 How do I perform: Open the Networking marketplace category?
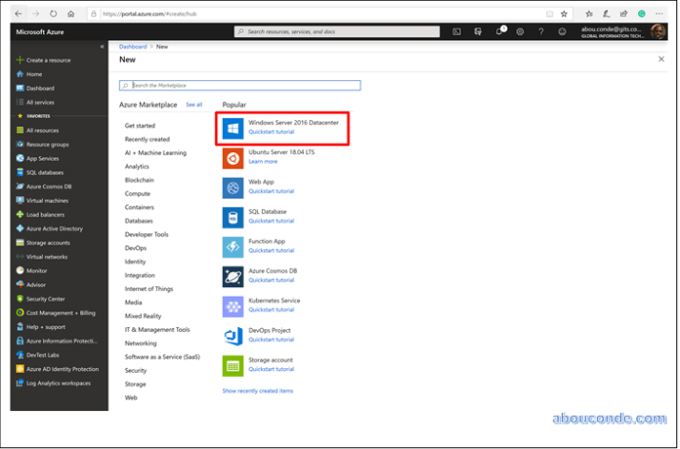(x=140, y=343)
